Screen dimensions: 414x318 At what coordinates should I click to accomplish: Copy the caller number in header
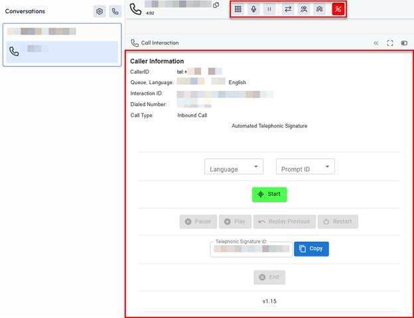coord(216,5)
